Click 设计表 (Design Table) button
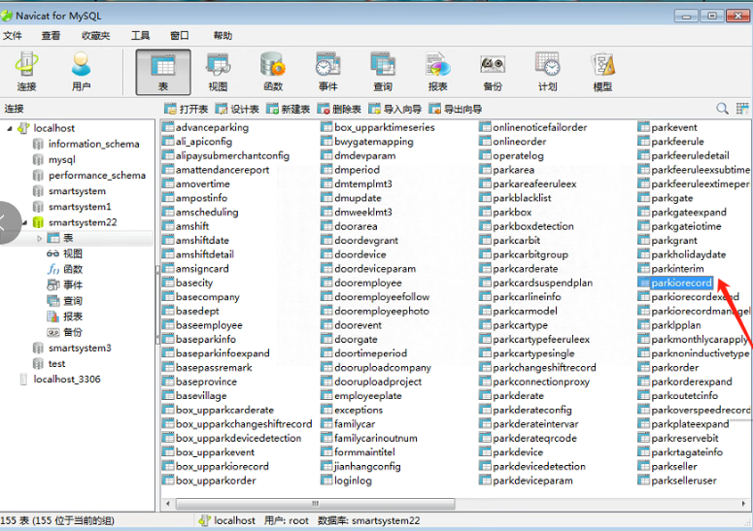The image size is (753, 531). click(237, 109)
